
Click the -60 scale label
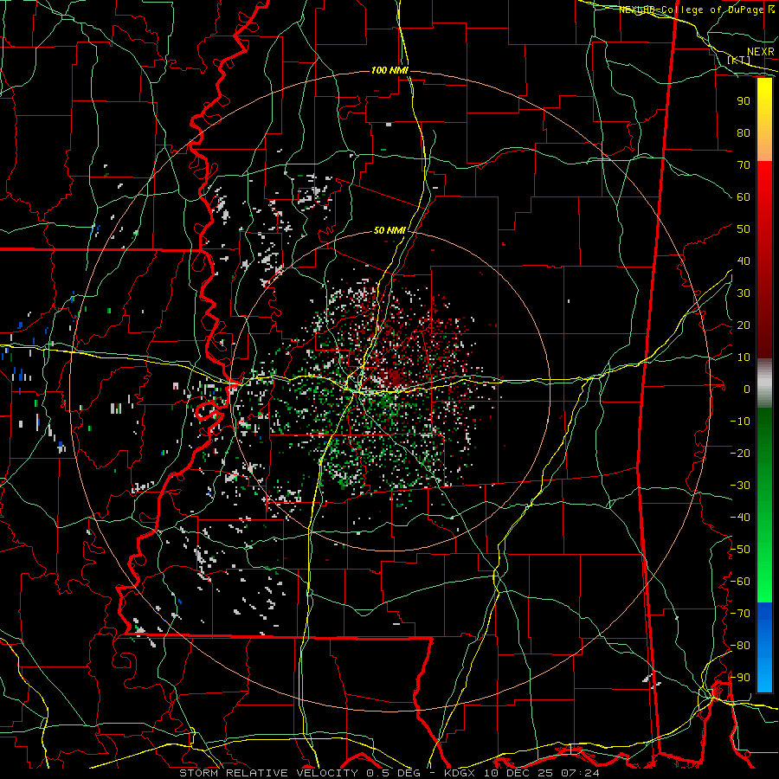[x=740, y=582]
